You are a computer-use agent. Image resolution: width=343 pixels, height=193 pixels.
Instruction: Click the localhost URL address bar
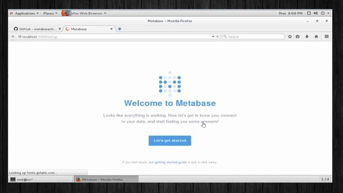pyautogui.click(x=114, y=36)
